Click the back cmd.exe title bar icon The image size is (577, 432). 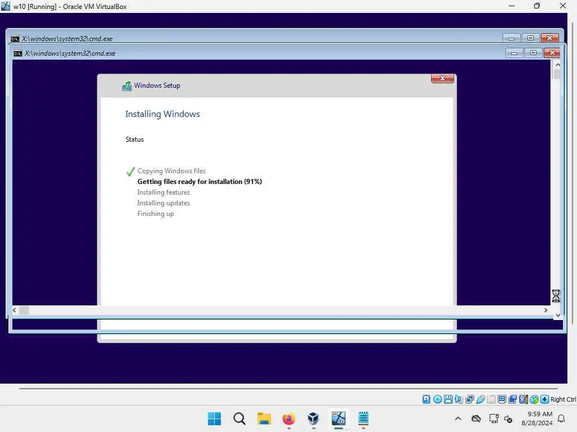(x=15, y=39)
